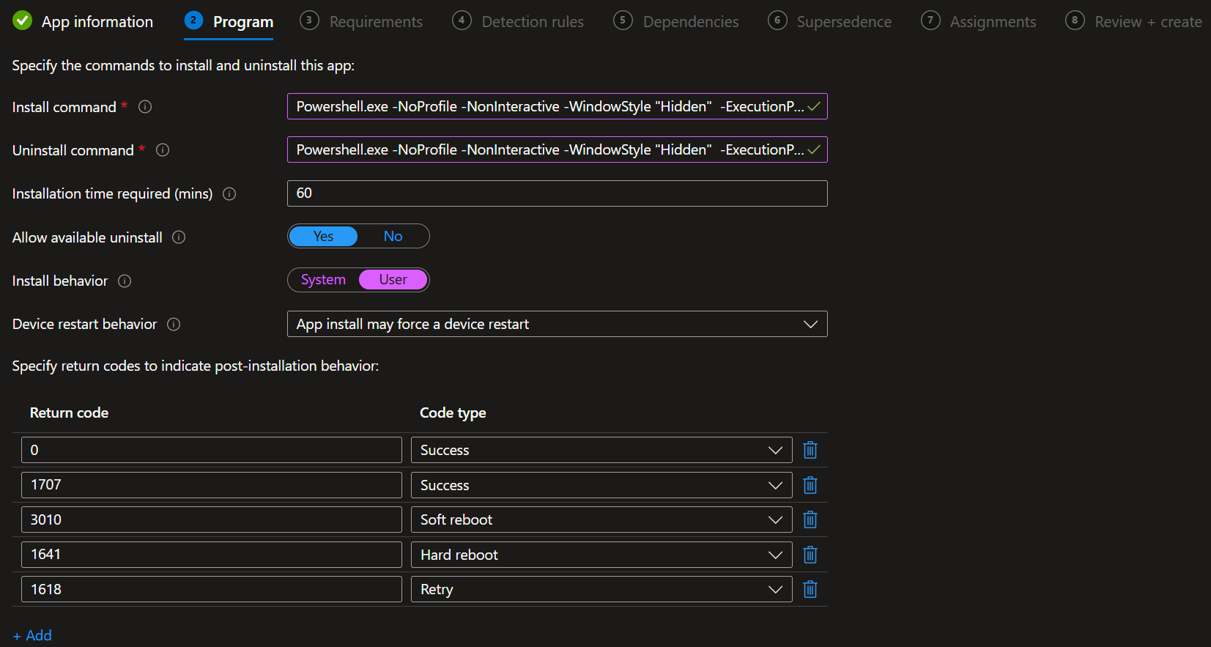This screenshot has width=1211, height=647.
Task: Set Install behavior to User
Action: [393, 280]
